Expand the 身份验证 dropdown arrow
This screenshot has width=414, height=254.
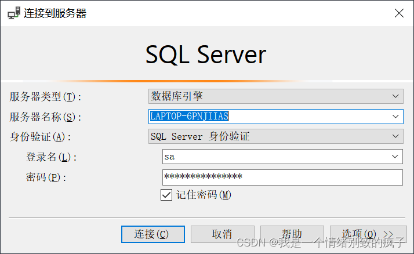click(395, 136)
